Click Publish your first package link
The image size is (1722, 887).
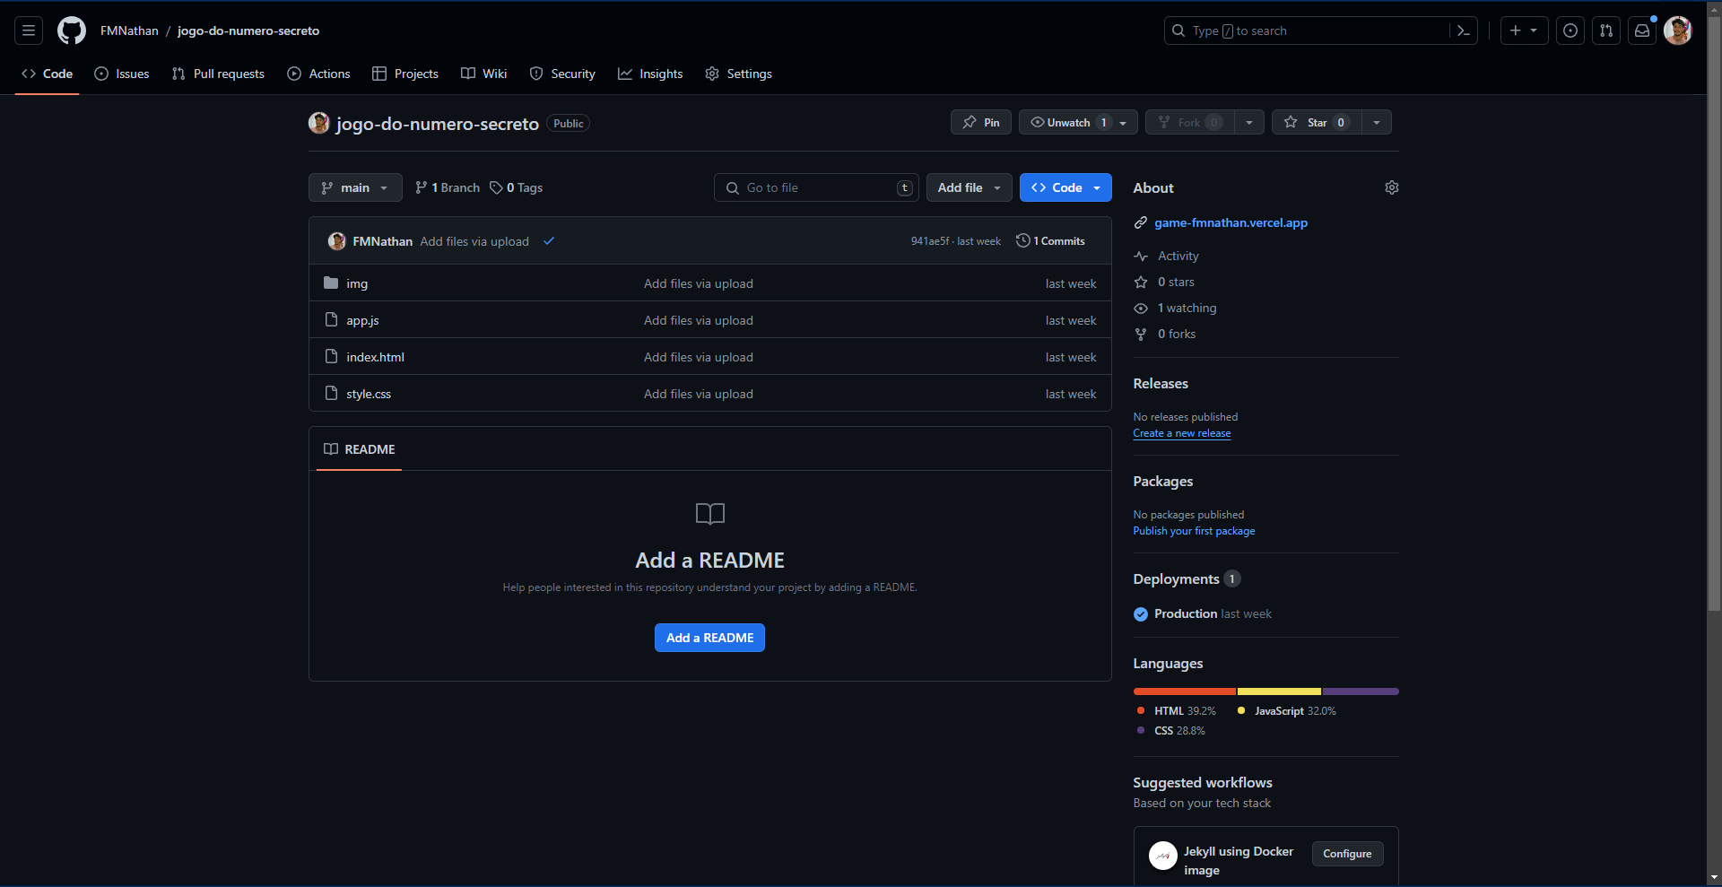[1194, 531]
